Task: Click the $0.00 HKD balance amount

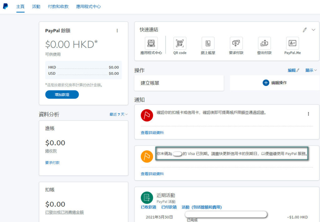Action: pos(72,44)
